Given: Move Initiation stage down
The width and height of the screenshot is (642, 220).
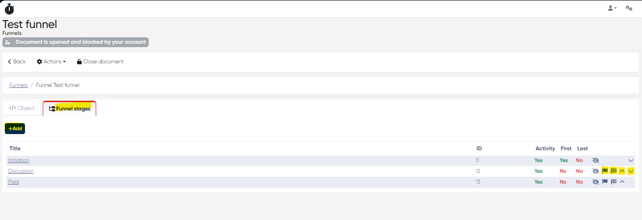Looking at the screenshot, I should pyautogui.click(x=631, y=161).
